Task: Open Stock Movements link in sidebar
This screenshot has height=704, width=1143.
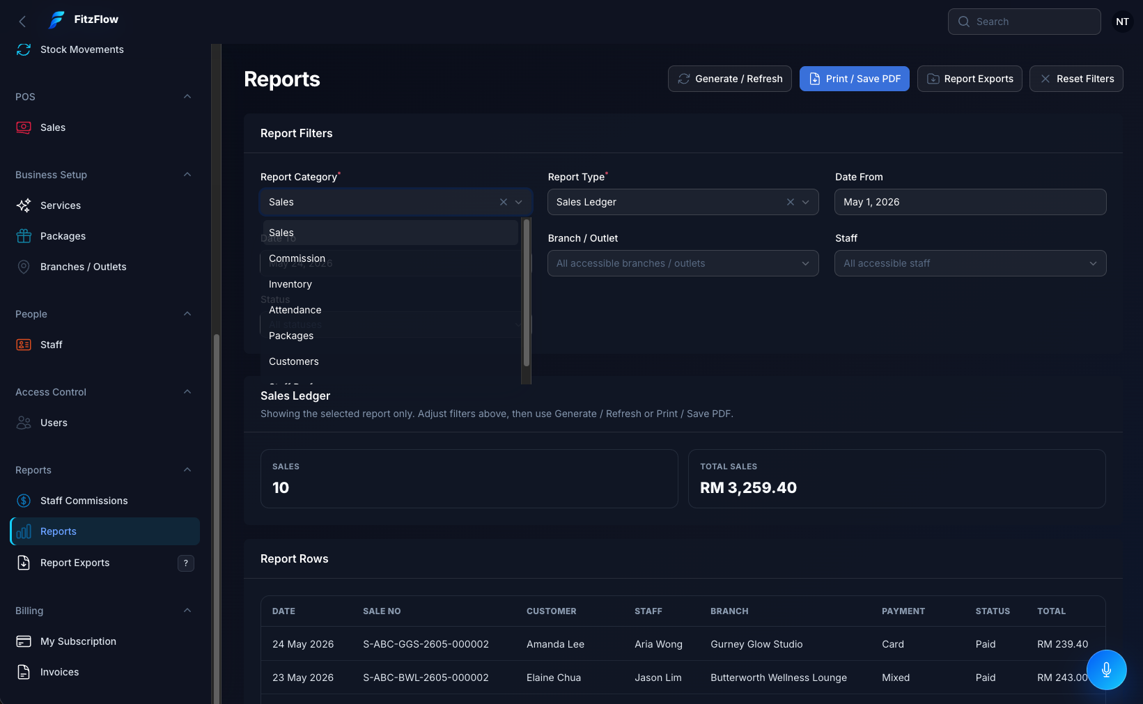Action: tap(82, 49)
